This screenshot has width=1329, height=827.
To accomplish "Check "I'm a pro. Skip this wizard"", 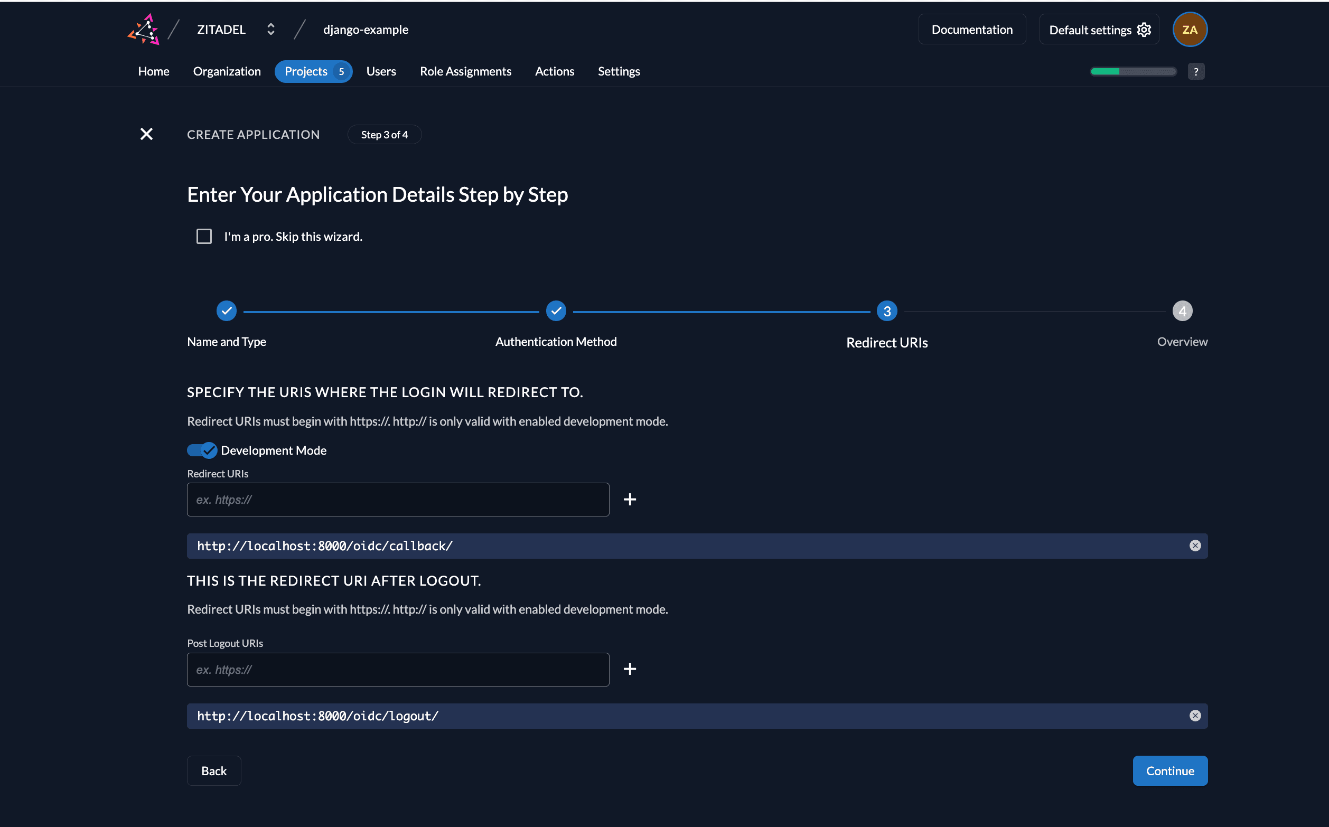I will tap(203, 236).
